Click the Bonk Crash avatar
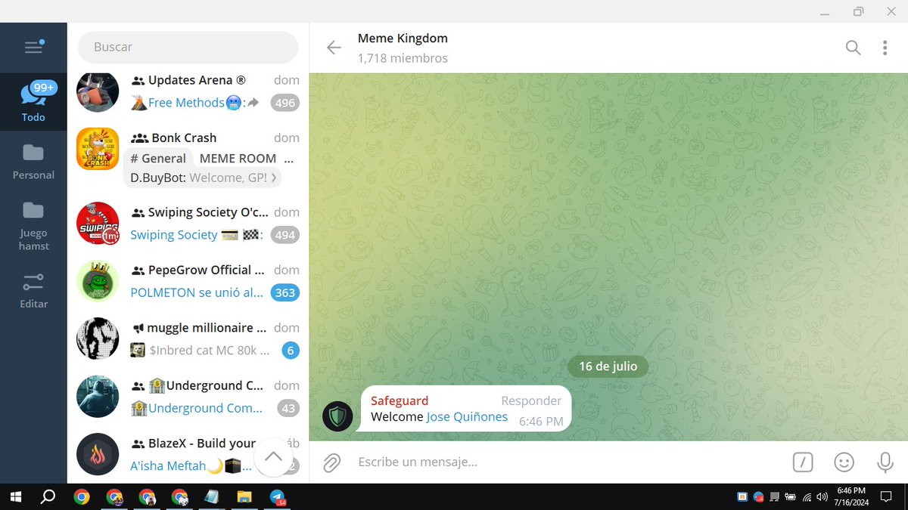This screenshot has width=908, height=510. [98, 149]
